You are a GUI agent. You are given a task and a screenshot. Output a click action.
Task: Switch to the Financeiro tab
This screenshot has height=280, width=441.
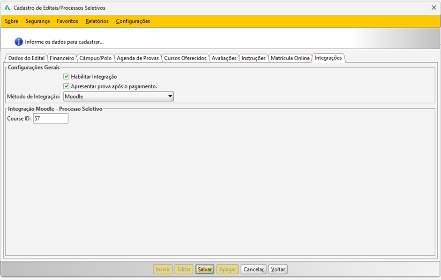[x=62, y=58]
